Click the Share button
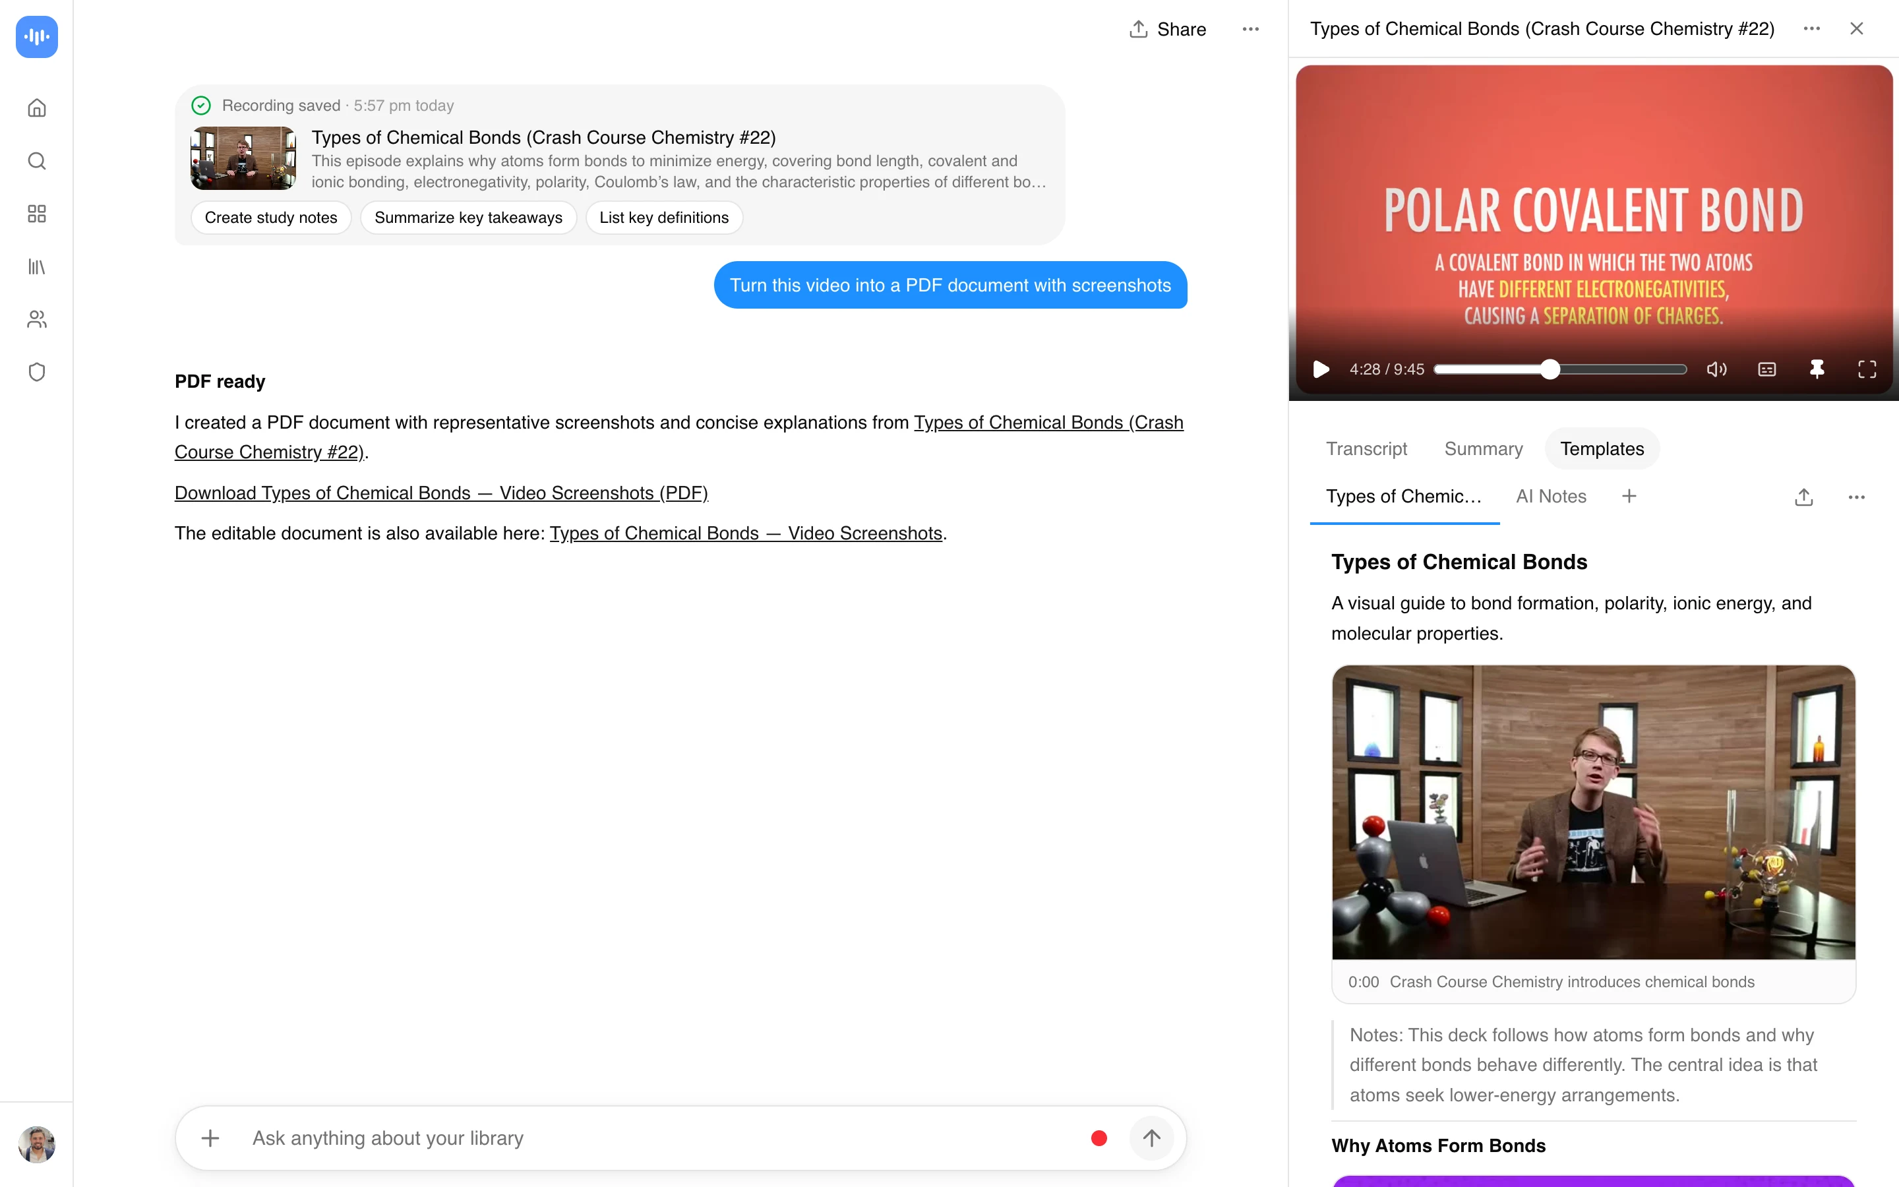Image resolution: width=1899 pixels, height=1187 pixels. pyautogui.click(x=1168, y=29)
